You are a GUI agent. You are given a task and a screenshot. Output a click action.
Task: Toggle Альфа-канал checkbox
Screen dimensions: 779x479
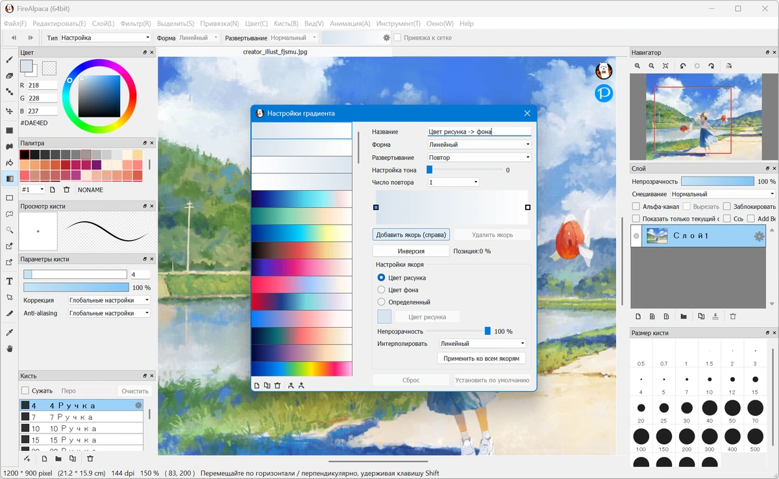point(636,206)
